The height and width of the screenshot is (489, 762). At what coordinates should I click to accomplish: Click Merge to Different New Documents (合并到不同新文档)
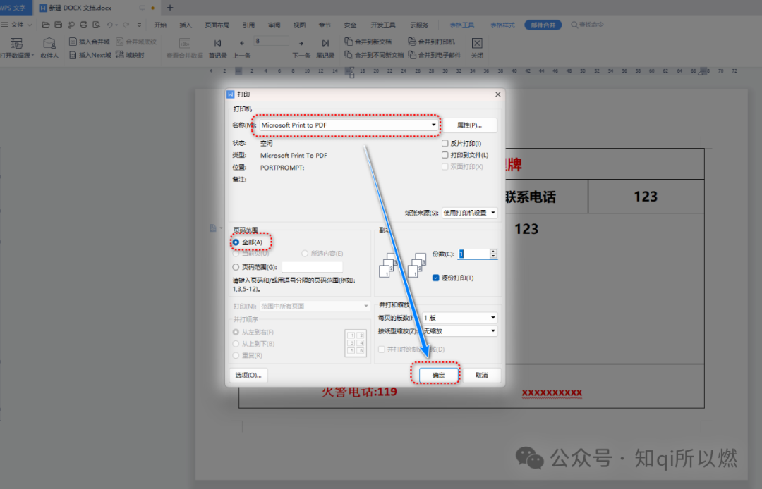point(374,55)
